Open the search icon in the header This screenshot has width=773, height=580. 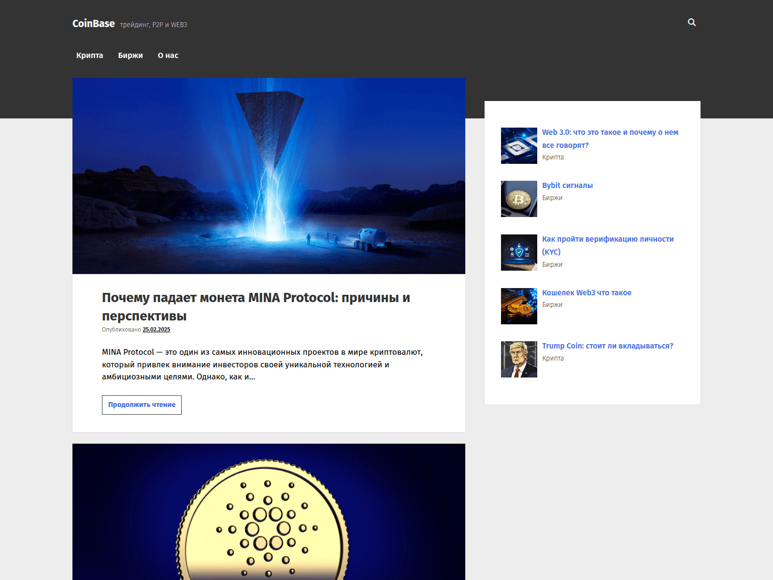692,23
